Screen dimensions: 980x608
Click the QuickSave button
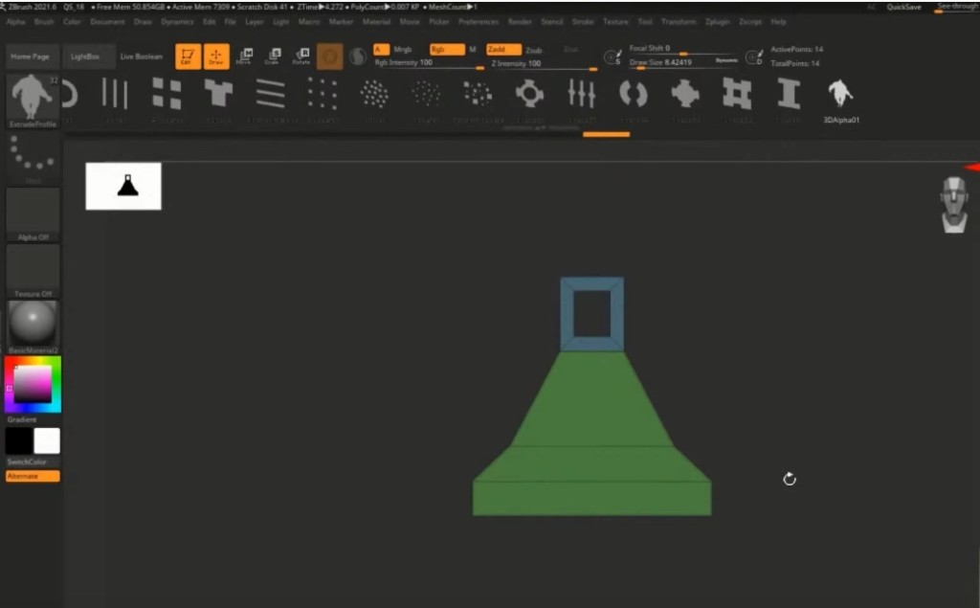click(x=903, y=7)
